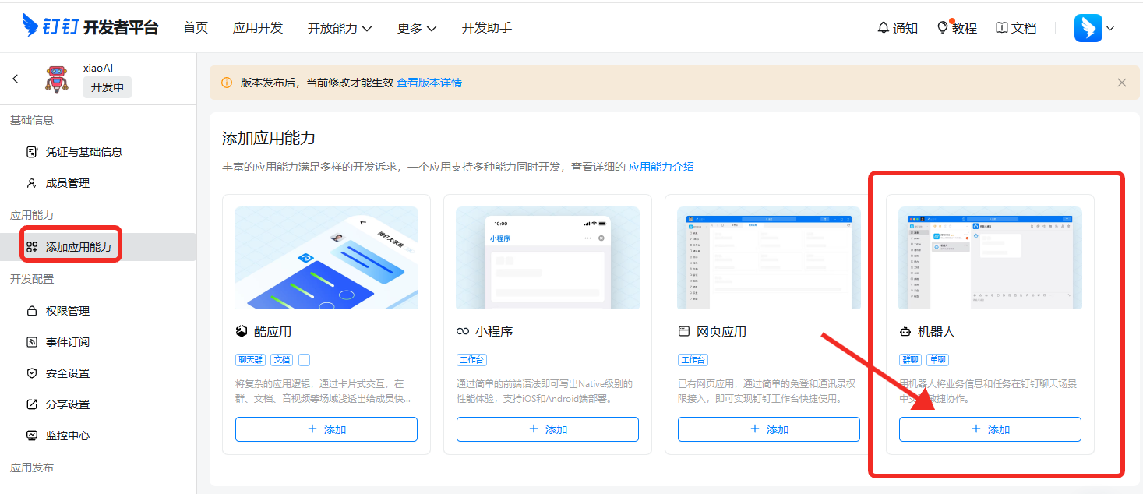Click the 酷应用 preview thumbnail
Image resolution: width=1143 pixels, height=494 pixels.
coord(326,258)
